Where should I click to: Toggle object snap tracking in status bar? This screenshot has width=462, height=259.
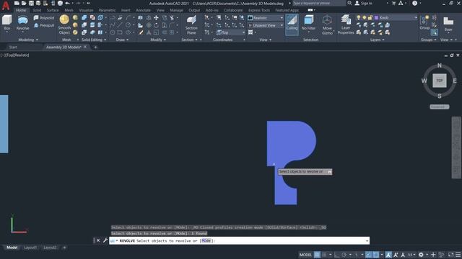369,255
